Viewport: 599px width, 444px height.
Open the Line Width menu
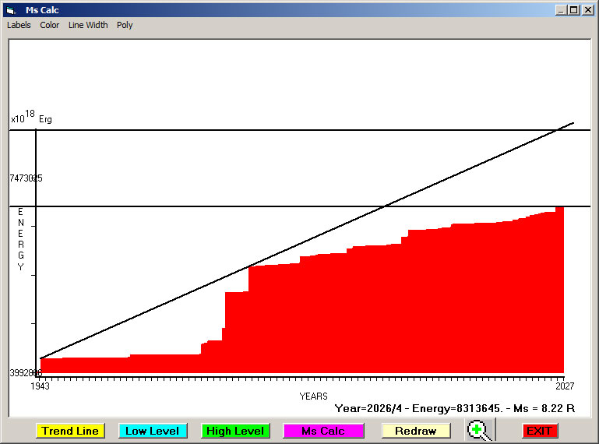[x=88, y=25]
